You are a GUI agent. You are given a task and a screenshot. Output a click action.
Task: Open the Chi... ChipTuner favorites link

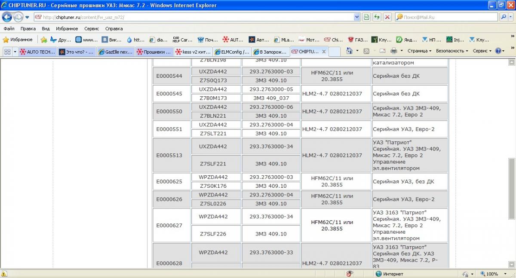[334, 40]
